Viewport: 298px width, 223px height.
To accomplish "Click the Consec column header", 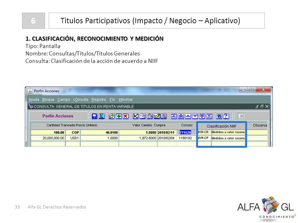I will (x=187, y=125).
